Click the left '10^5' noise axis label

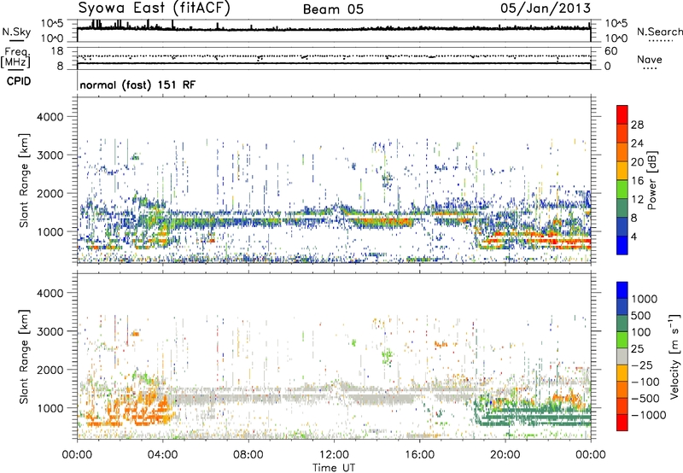coord(52,23)
